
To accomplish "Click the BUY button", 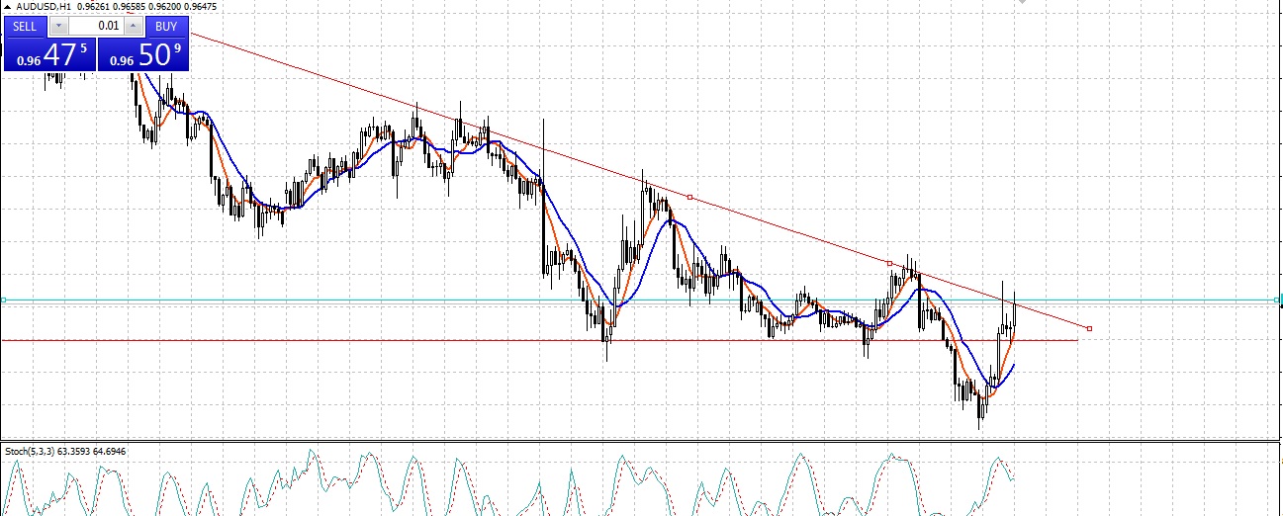I will (x=166, y=27).
